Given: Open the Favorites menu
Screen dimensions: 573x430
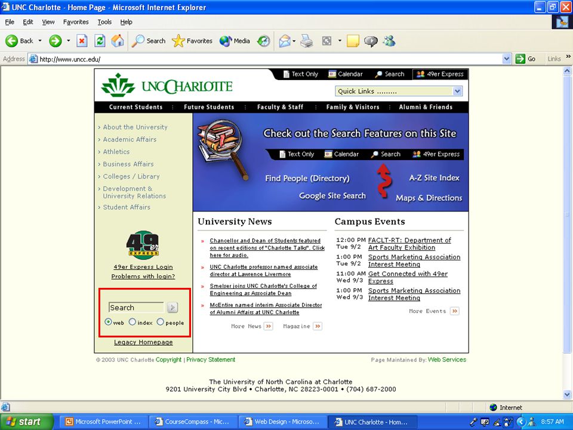Looking at the screenshot, I should click(76, 22).
